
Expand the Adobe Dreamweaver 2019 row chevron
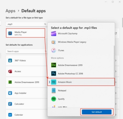[116, 82]
